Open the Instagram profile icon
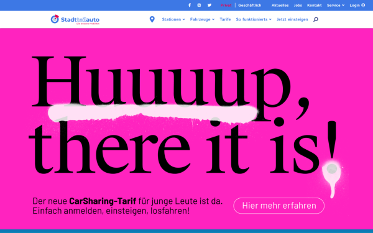 (x=199, y=5)
